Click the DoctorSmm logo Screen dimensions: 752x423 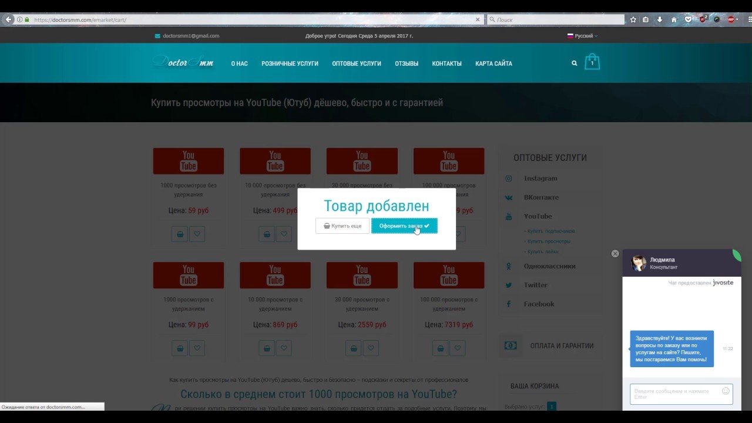coord(183,62)
